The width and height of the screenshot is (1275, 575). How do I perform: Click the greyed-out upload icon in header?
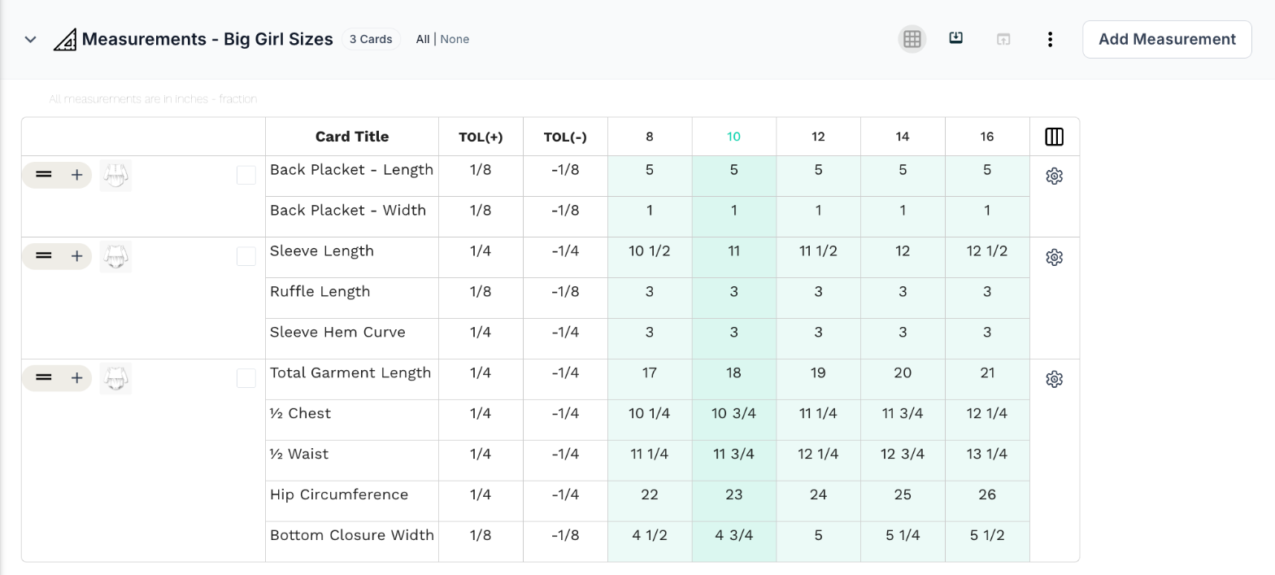[1003, 39]
